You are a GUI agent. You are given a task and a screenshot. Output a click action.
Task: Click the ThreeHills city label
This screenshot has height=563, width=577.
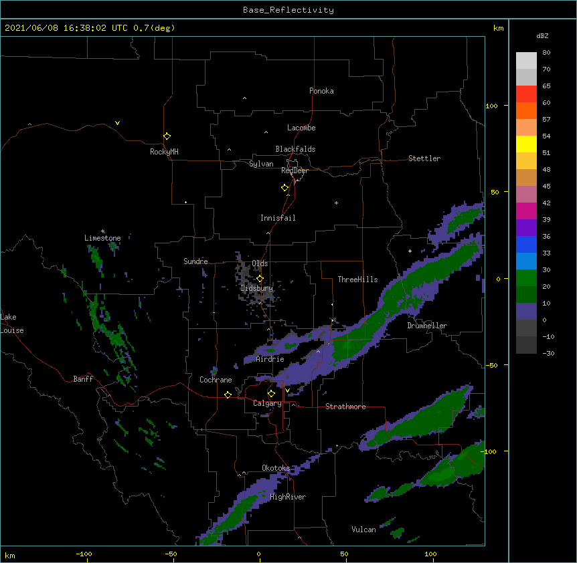pos(357,279)
